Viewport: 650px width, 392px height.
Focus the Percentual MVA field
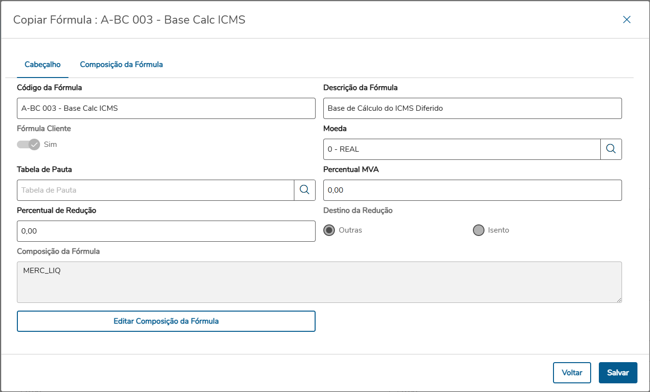pyautogui.click(x=472, y=190)
